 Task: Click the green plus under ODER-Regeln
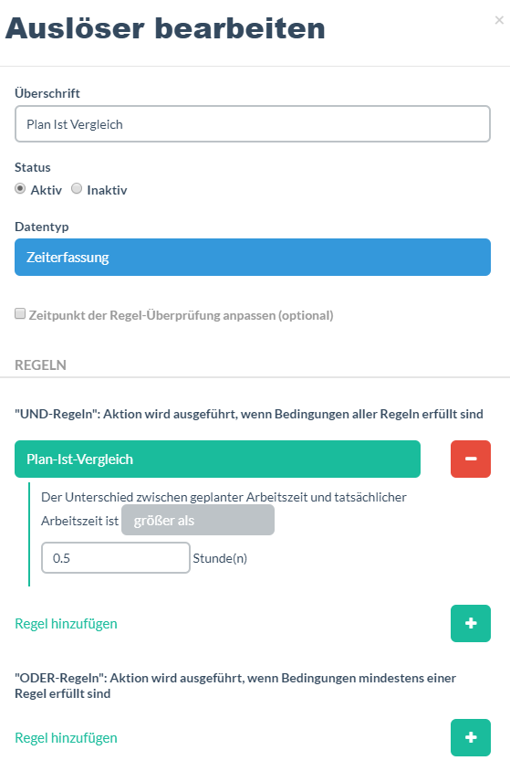click(470, 737)
